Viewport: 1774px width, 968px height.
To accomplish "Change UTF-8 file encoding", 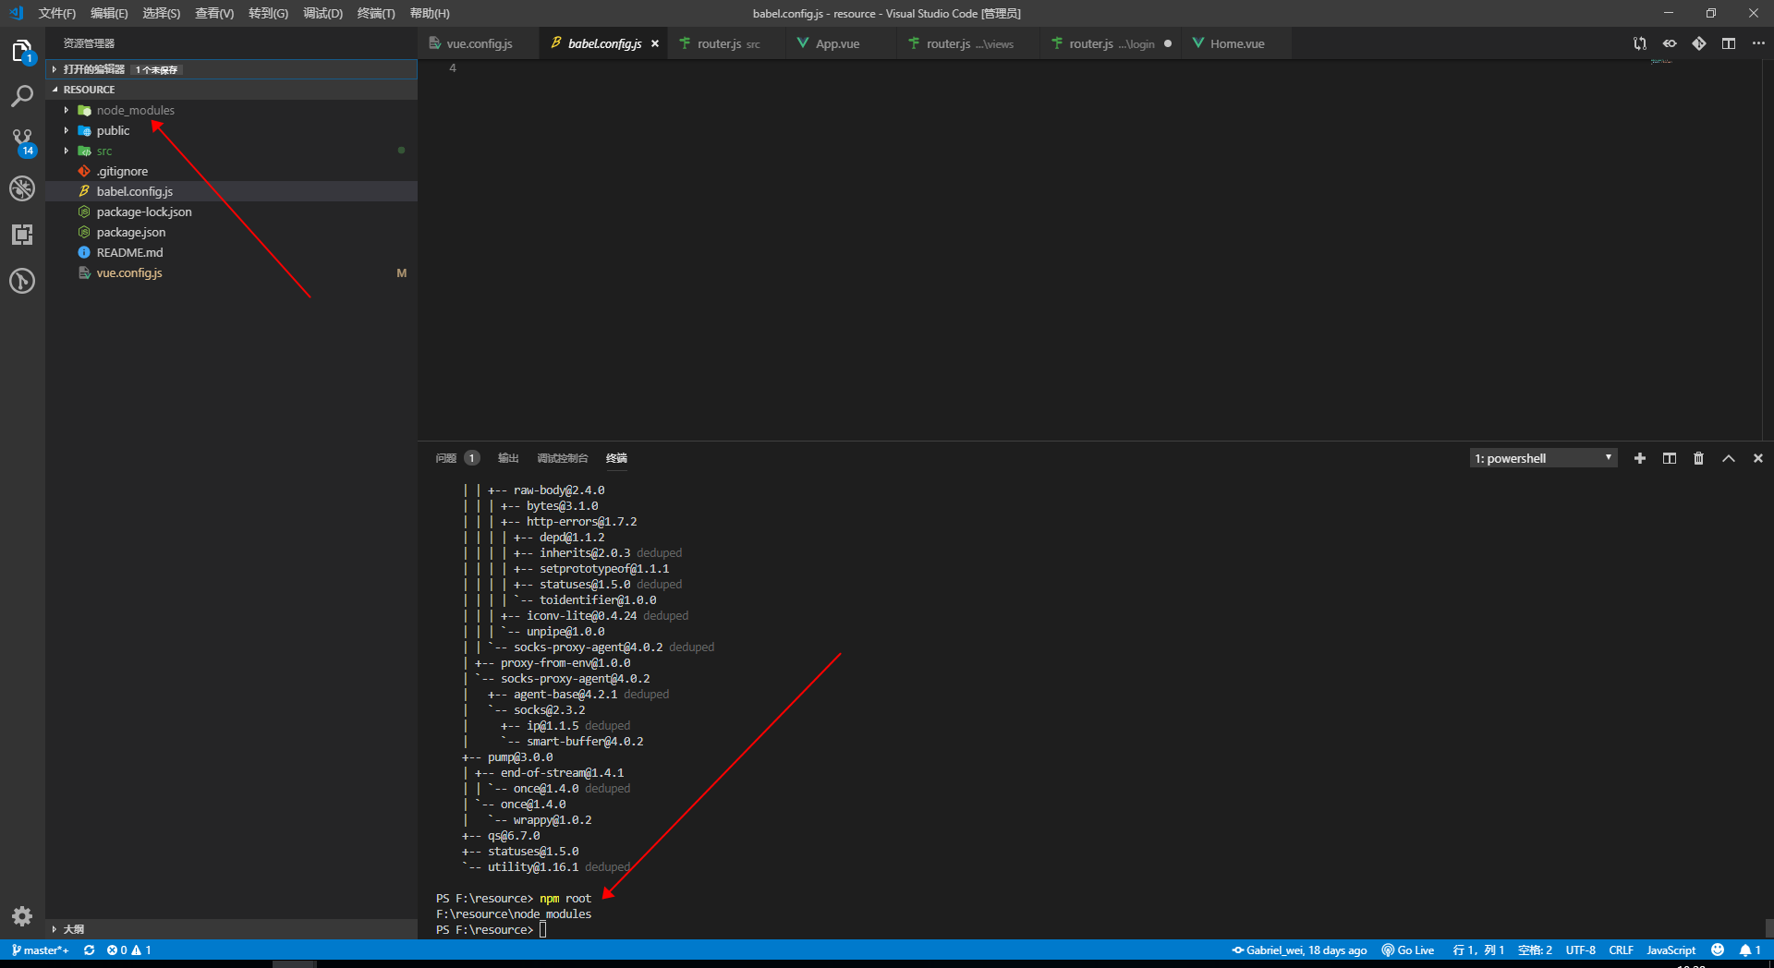I will coord(1580,950).
